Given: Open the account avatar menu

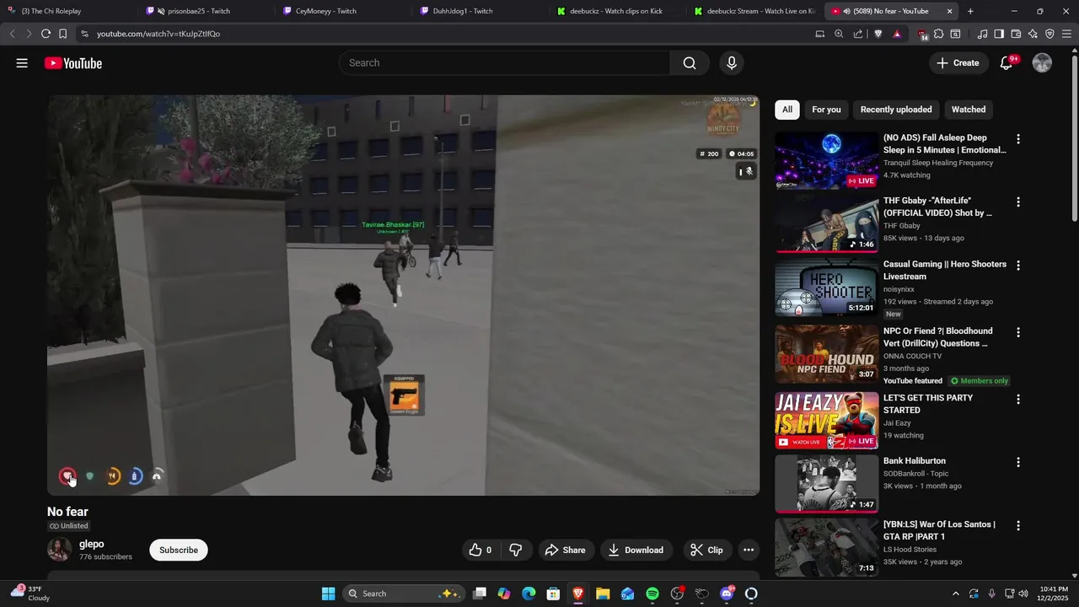Looking at the screenshot, I should 1042,63.
